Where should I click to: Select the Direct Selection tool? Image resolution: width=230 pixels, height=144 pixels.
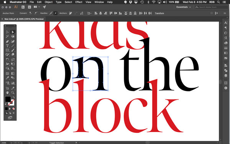[13, 32]
